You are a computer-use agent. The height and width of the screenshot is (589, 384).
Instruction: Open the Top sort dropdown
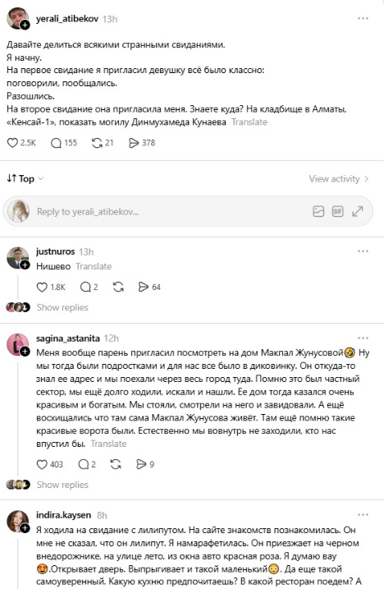(25, 179)
